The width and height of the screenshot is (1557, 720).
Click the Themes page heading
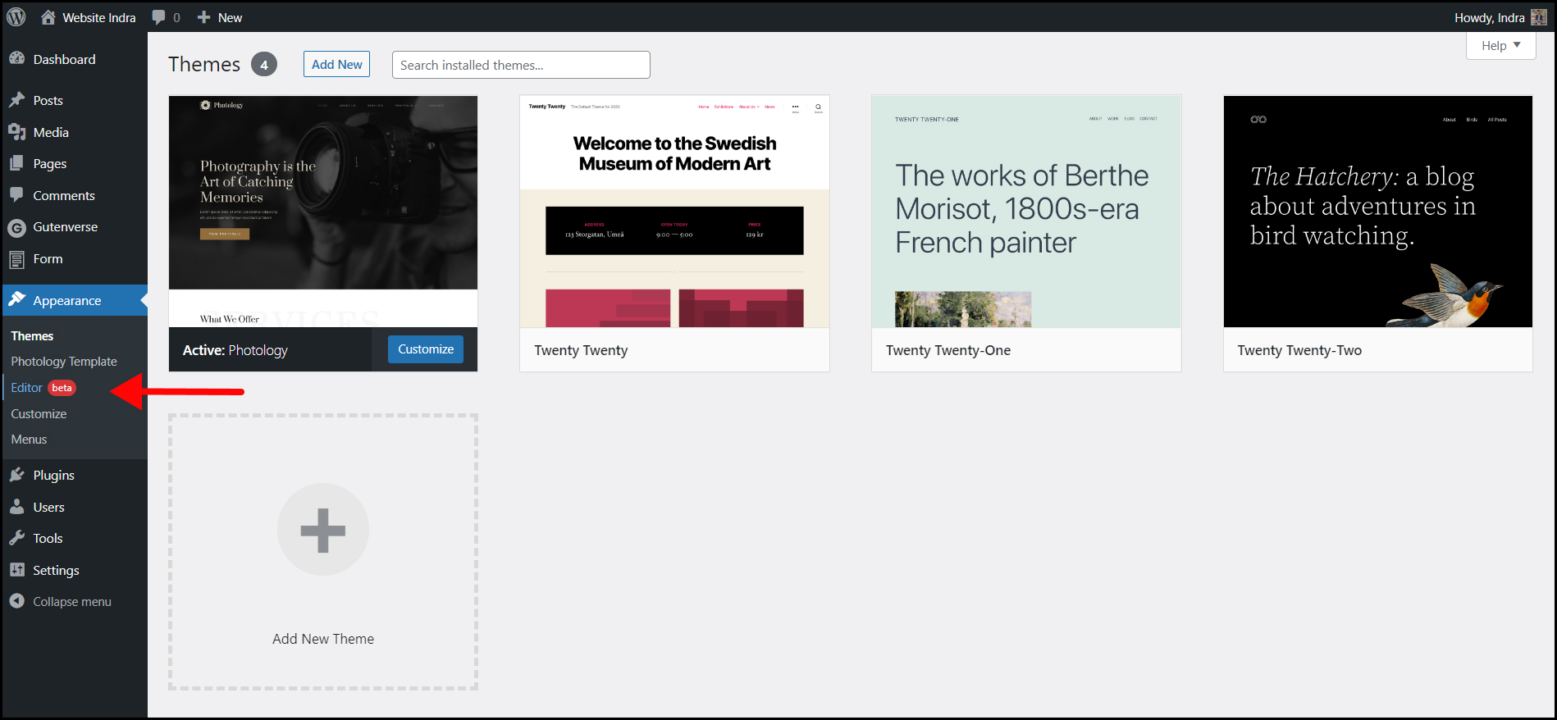click(204, 64)
